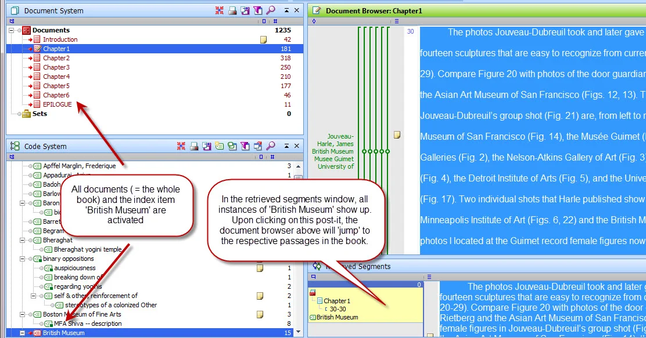Toggle edit mode in Document Browser header
Image resolution: width=646 pixels, height=338 pixels.
[317, 10]
